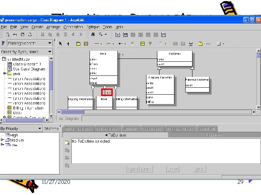Switch to the Documentation tab
261x195 pixels.
78,129
